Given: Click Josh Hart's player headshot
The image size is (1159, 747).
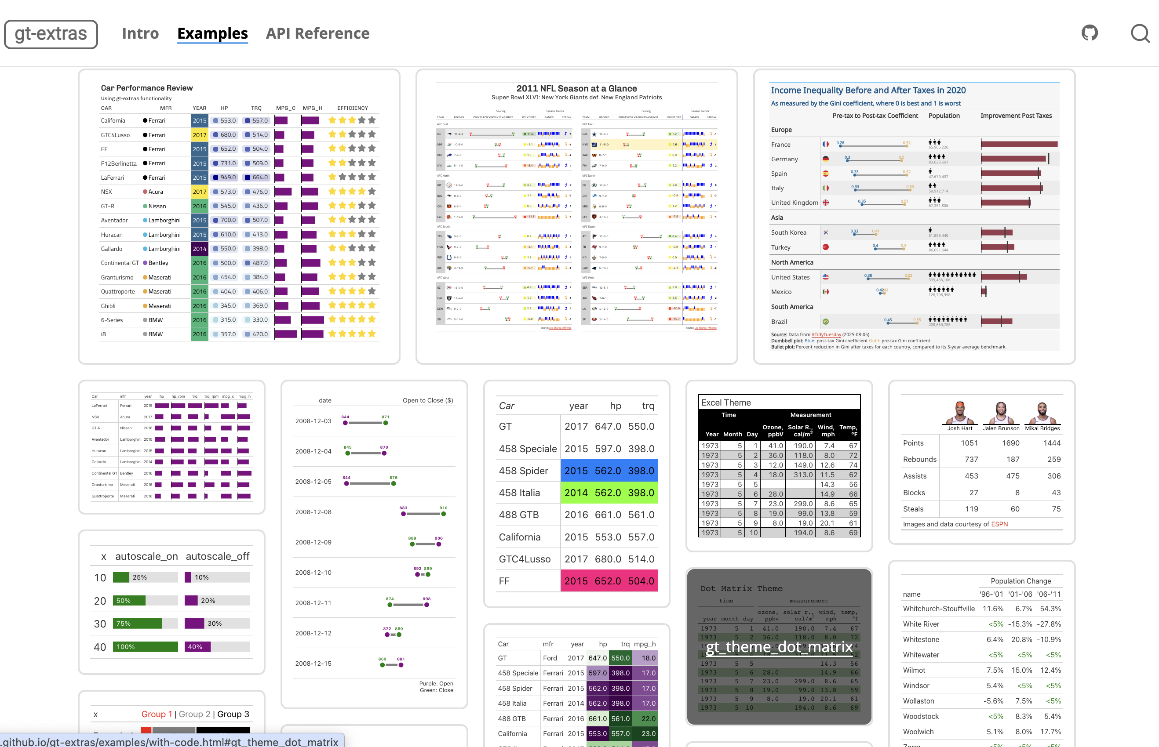Looking at the screenshot, I should coord(959,413).
